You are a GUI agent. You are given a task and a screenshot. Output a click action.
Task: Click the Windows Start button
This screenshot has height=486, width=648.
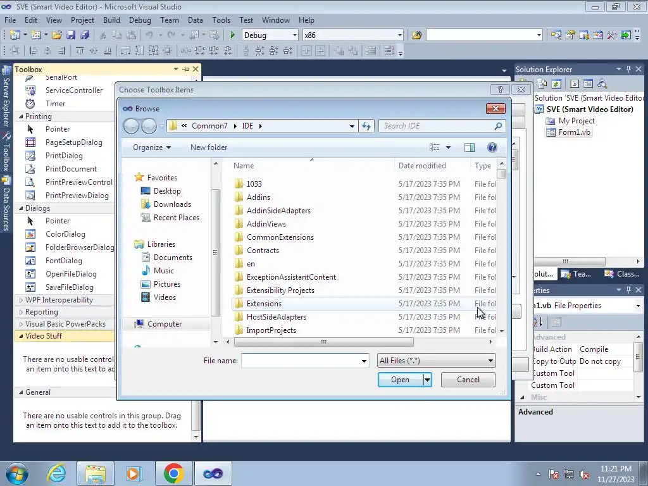[17, 473]
